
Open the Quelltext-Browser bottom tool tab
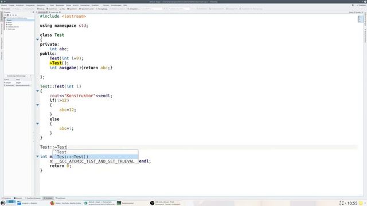[x=33, y=198]
